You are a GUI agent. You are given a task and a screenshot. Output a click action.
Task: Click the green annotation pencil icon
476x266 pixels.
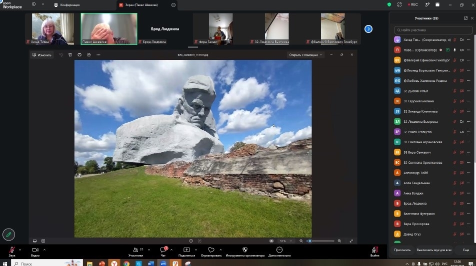coord(8,235)
